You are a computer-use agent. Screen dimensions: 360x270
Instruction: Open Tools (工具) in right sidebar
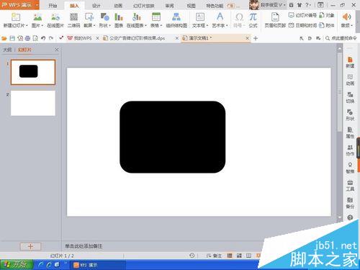(350, 185)
